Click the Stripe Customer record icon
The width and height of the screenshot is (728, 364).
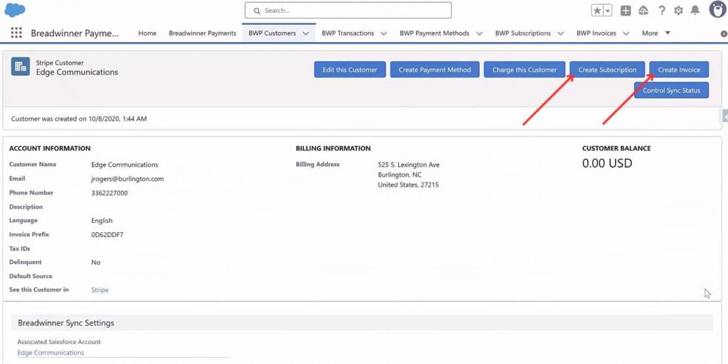(x=20, y=67)
